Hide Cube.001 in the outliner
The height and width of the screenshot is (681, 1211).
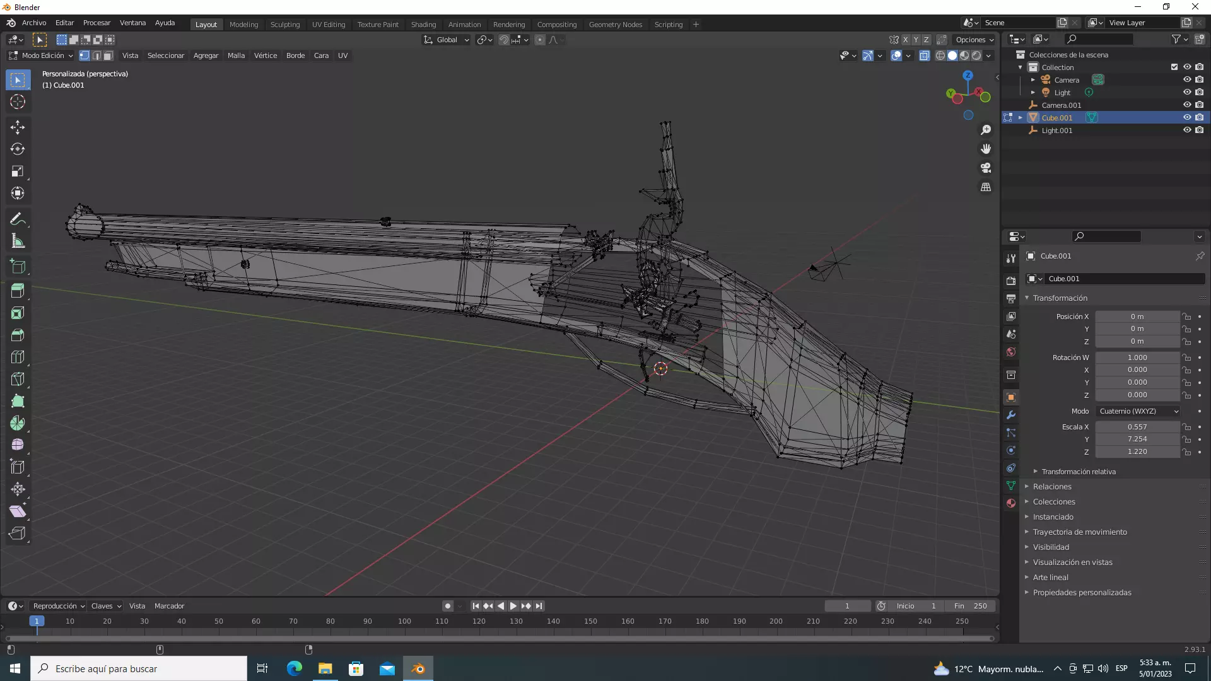tap(1186, 118)
